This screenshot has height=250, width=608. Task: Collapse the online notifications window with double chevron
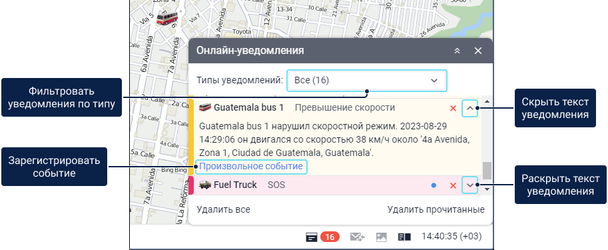(457, 51)
